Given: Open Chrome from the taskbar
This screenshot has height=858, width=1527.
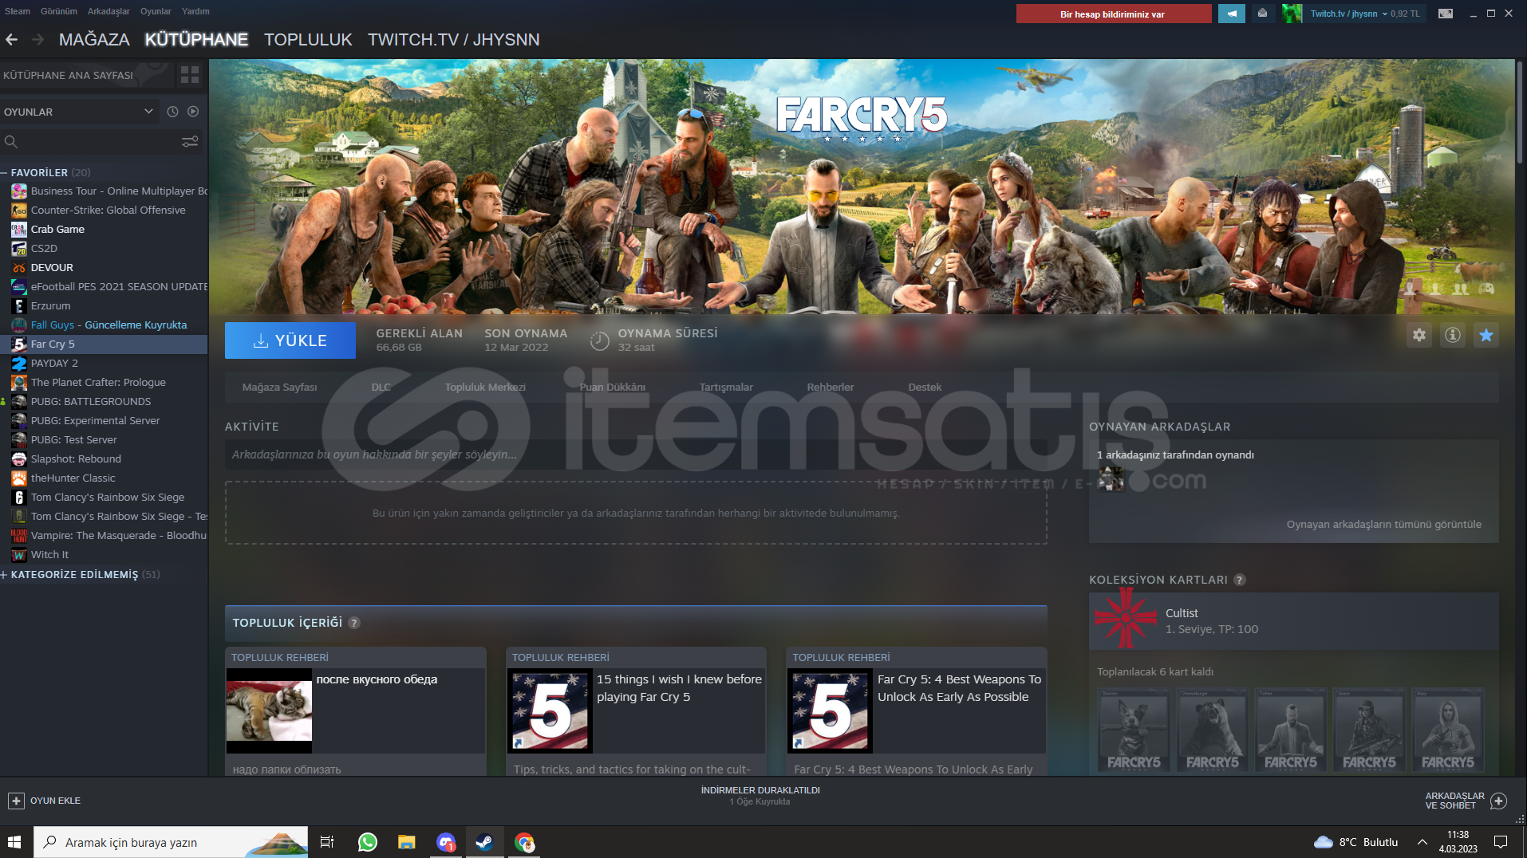Looking at the screenshot, I should 524,842.
